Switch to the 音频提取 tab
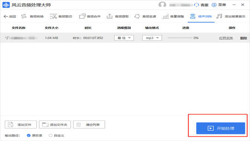The height and width of the screenshot is (141, 250). pos(118,16)
